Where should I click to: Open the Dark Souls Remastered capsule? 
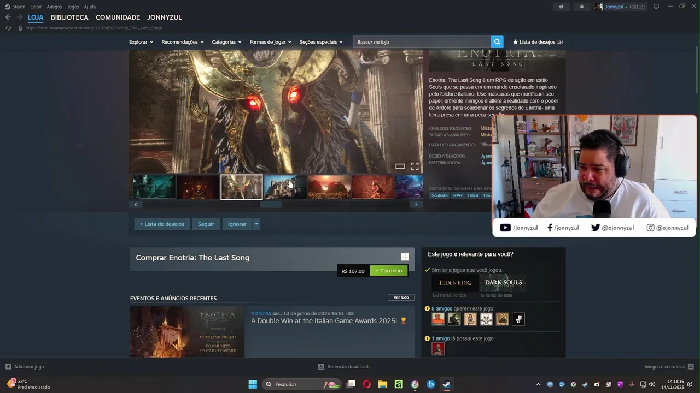[x=503, y=283]
